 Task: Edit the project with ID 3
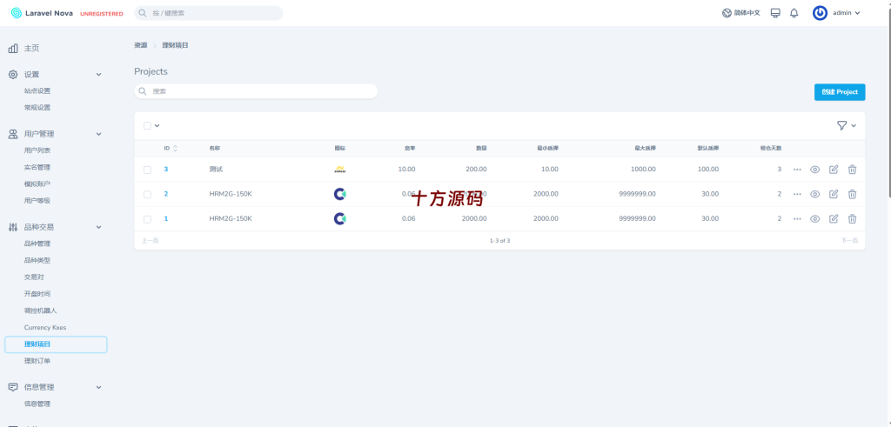(x=834, y=170)
